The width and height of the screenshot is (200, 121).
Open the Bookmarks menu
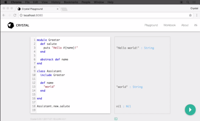click(71, 2)
